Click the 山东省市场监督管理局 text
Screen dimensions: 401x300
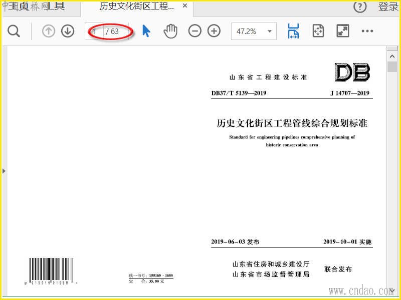click(x=271, y=274)
